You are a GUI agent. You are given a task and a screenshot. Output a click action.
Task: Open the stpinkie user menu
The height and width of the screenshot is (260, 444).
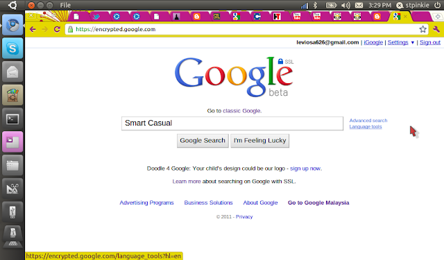tap(413, 6)
